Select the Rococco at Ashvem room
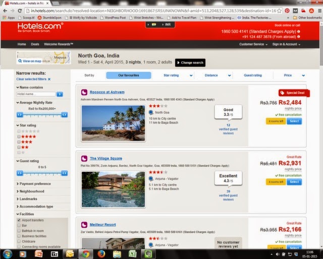 tap(294, 121)
